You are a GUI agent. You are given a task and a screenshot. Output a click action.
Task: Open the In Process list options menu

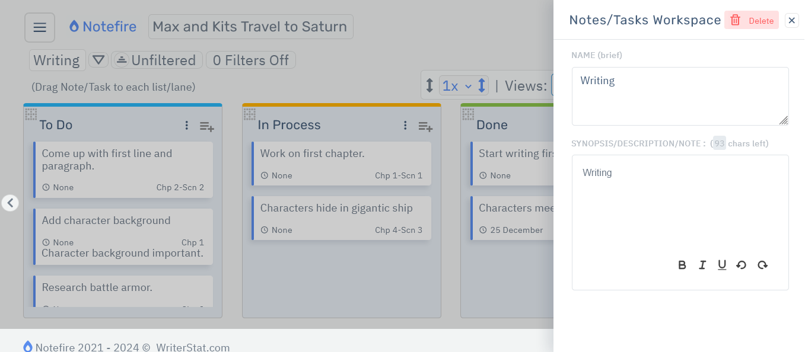click(x=406, y=126)
